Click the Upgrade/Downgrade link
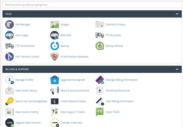Viewport: 183px width, 127px height. pos(73,80)
